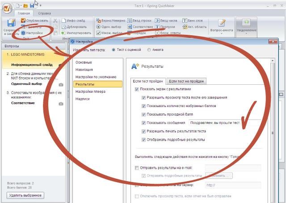Open the Уведомление dropdown
The height and width of the screenshot is (203, 286).
pyautogui.click(x=246, y=27)
